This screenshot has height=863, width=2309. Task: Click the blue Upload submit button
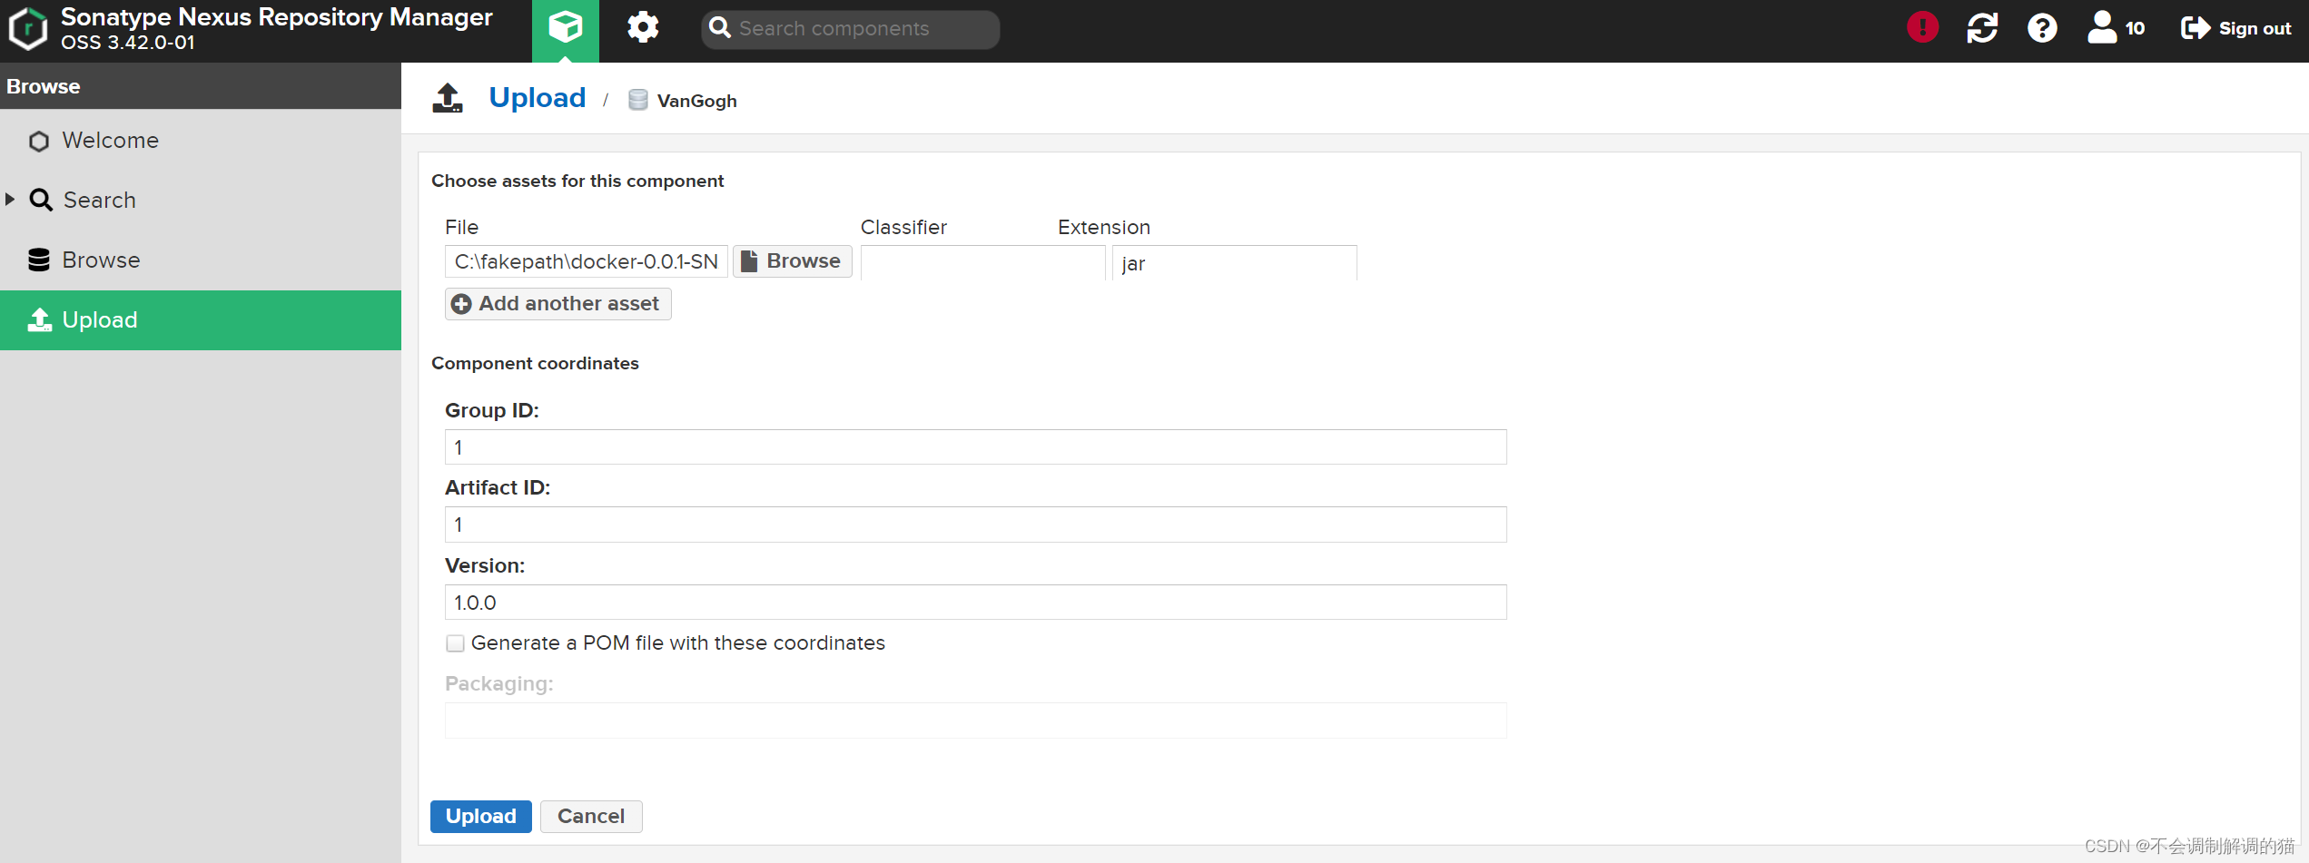(480, 817)
